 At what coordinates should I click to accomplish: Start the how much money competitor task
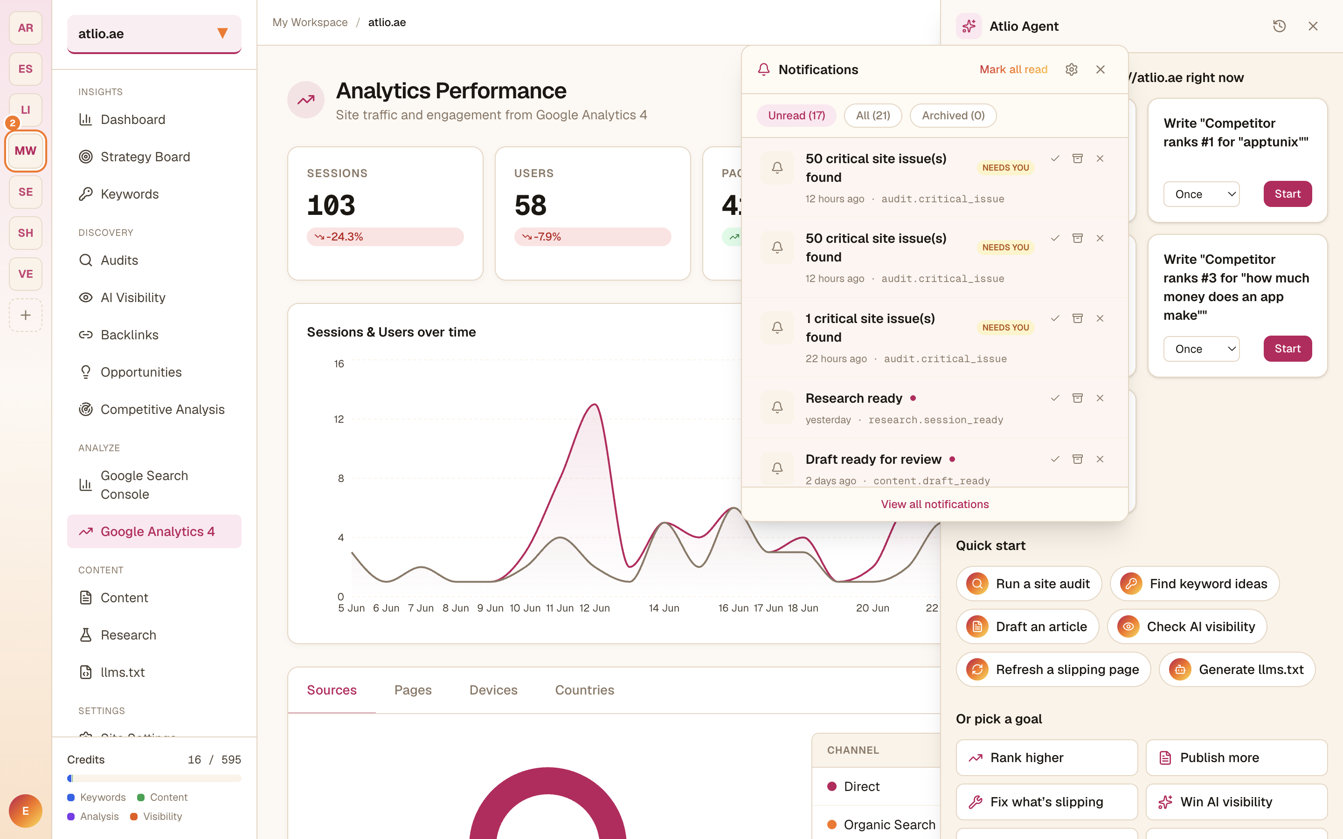click(1288, 349)
